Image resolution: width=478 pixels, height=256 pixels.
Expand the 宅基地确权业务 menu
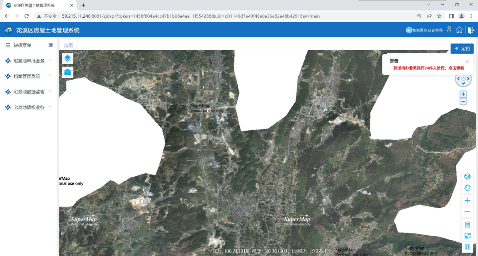tap(29, 107)
